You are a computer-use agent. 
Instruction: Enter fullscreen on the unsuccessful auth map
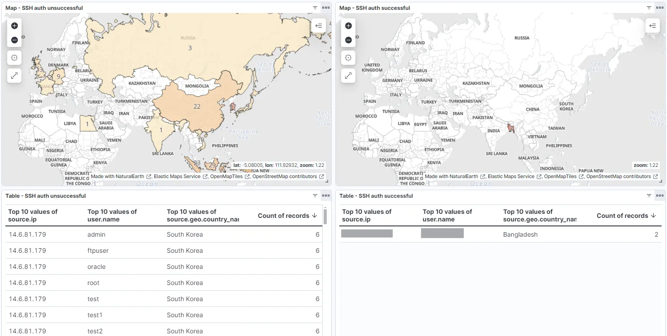[x=14, y=75]
